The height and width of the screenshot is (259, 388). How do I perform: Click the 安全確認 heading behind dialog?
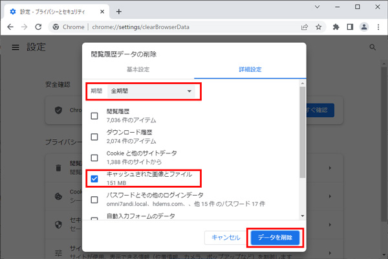click(x=58, y=85)
